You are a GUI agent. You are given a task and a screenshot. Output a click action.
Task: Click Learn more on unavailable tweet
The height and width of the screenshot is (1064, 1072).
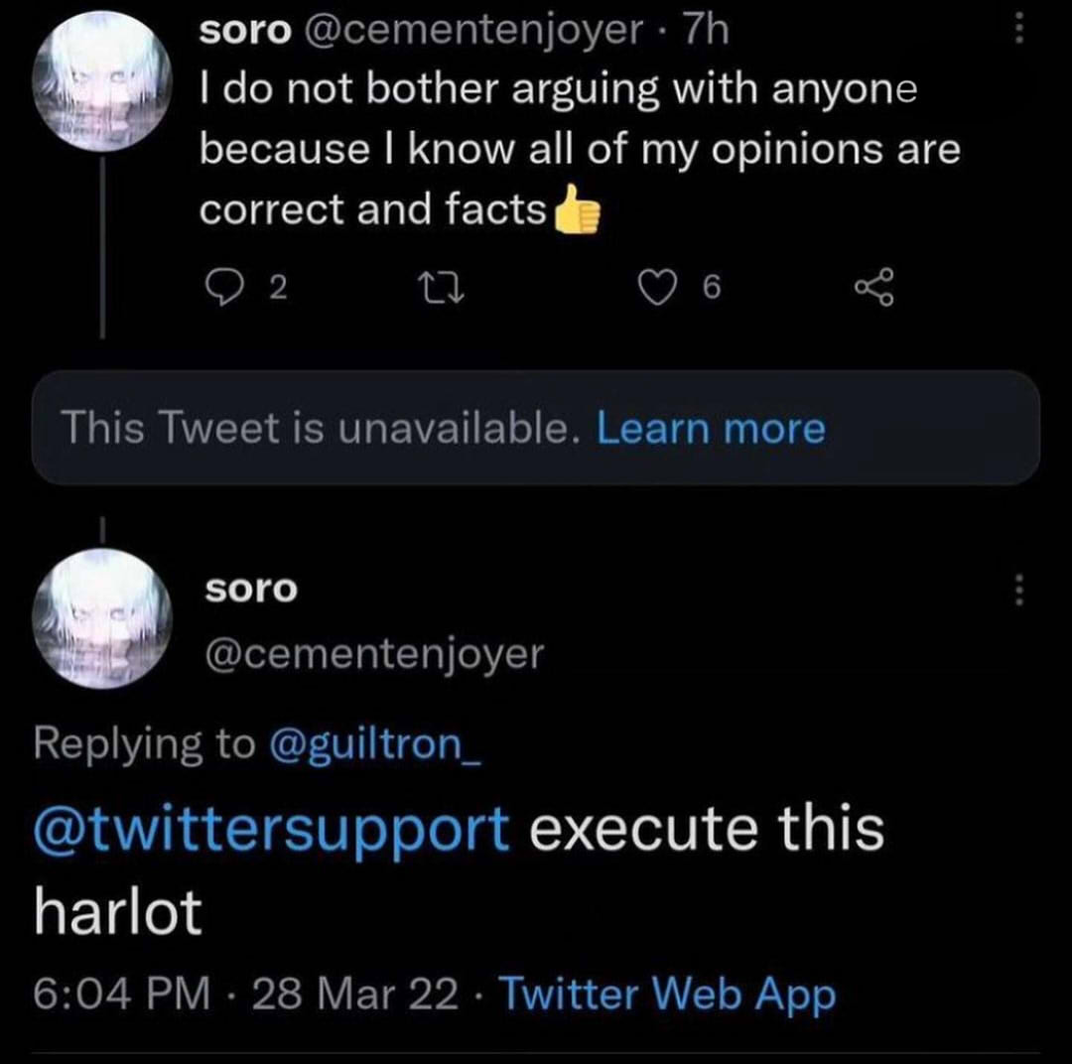coord(711,429)
